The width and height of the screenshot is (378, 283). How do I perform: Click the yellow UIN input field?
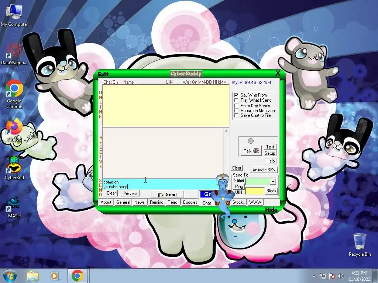(255, 191)
